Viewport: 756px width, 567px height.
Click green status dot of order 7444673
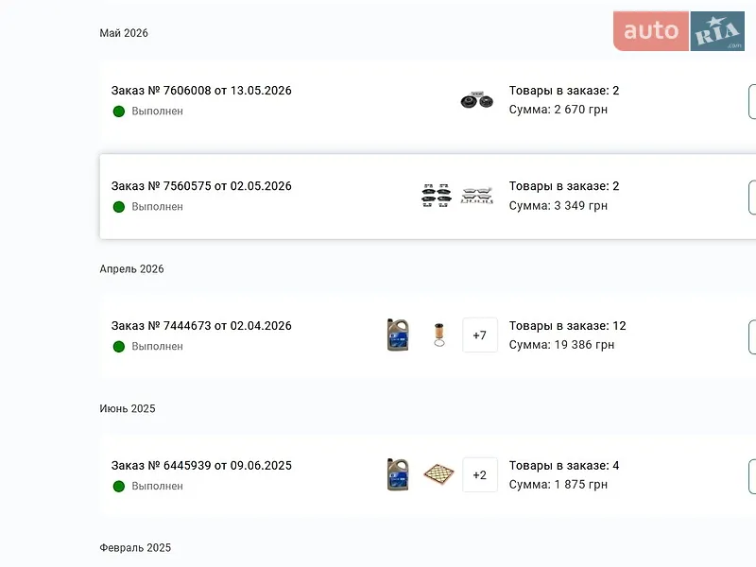pyautogui.click(x=119, y=347)
